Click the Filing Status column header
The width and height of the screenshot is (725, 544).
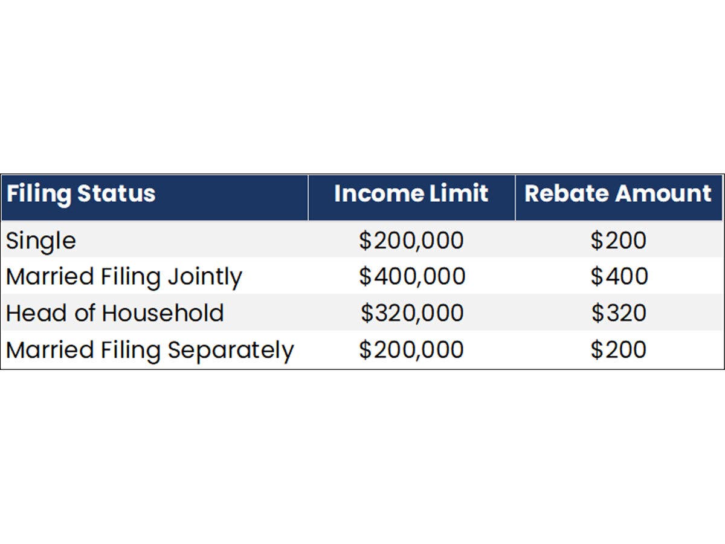coord(81,194)
